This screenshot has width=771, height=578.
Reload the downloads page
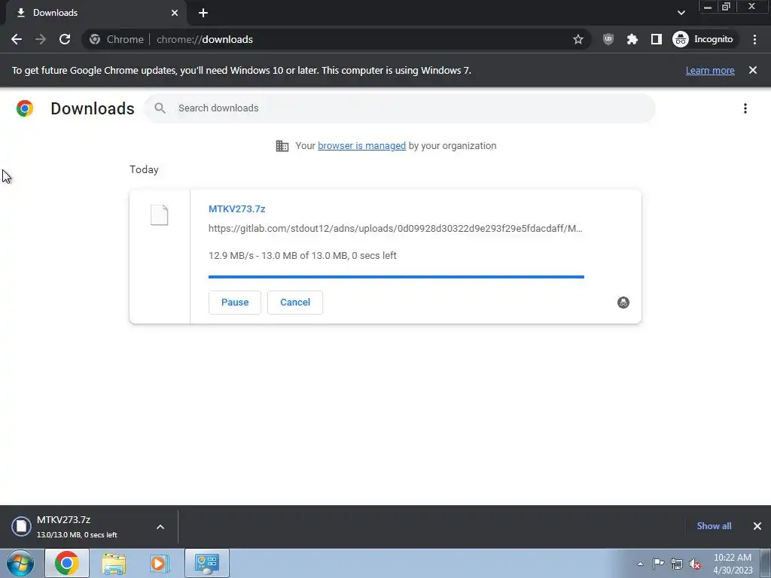point(65,39)
